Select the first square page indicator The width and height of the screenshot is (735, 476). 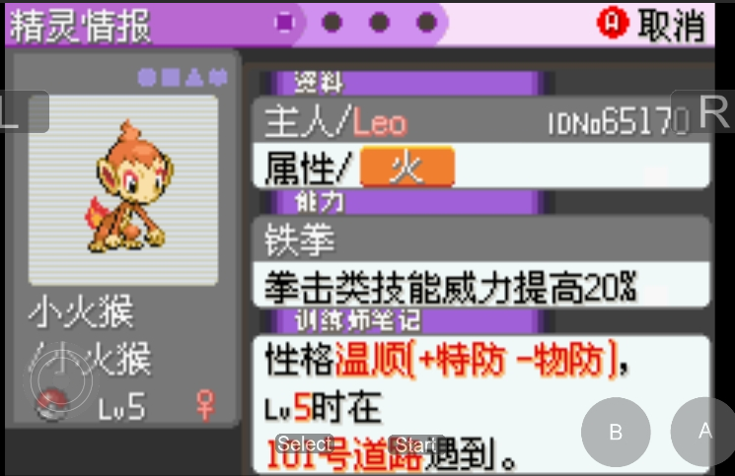tap(284, 22)
